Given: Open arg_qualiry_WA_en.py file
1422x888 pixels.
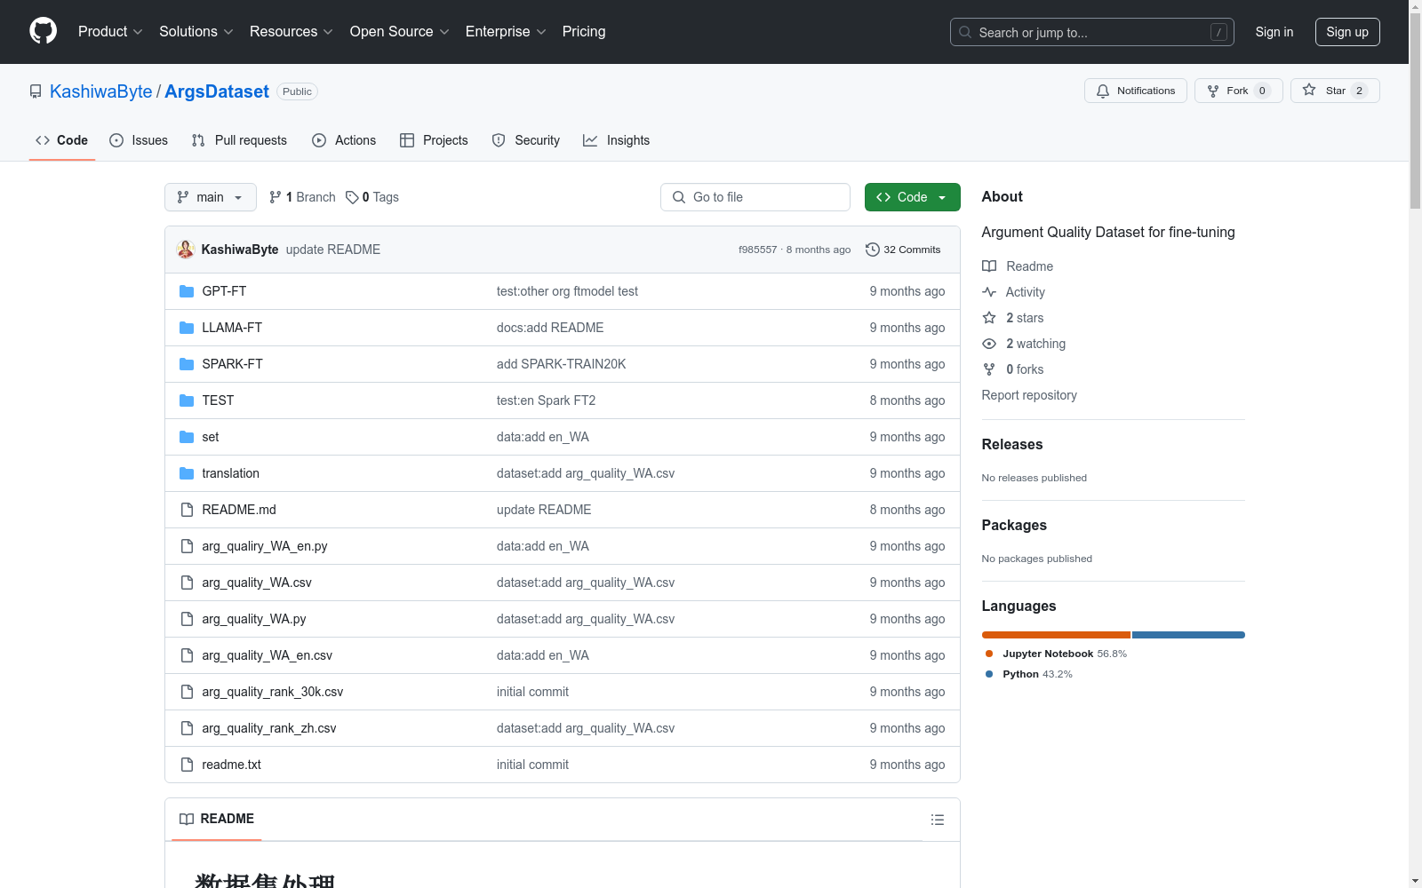Looking at the screenshot, I should pos(265,546).
